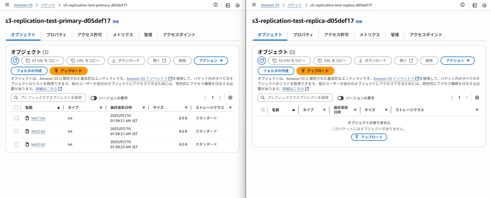
Task: Click the file icon next to test2.txt
Action: tap(27, 131)
